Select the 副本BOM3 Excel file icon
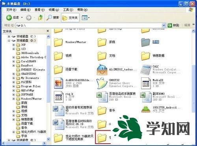This screenshot has height=146, width=197. tap(146, 97)
